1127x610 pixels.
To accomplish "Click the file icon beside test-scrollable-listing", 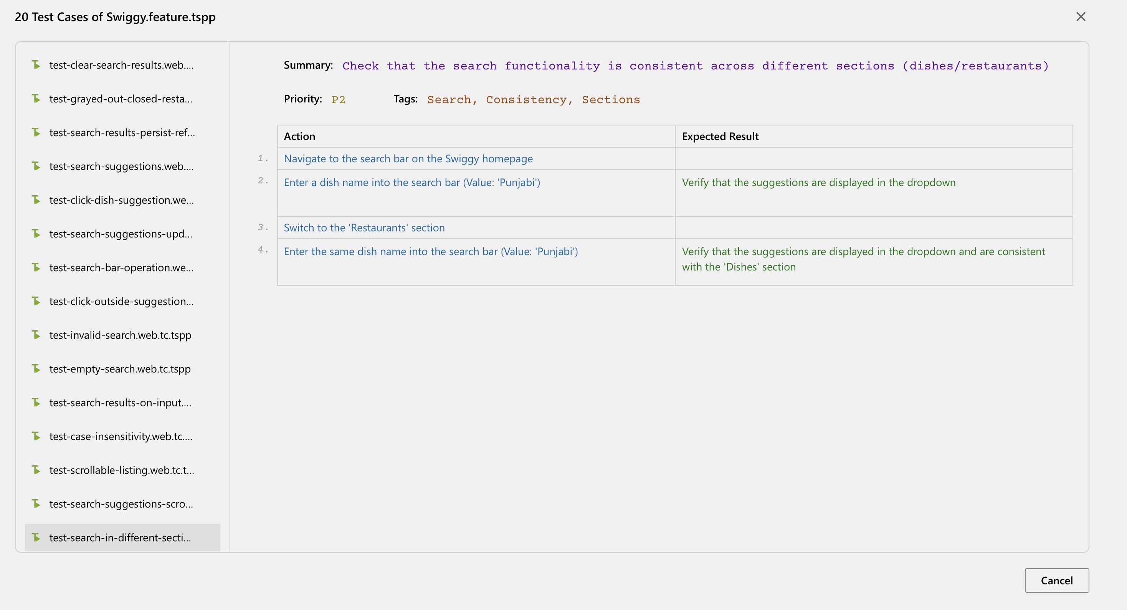I will click(x=36, y=470).
